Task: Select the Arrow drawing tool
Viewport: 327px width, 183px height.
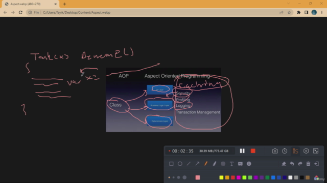Action: coord(197,164)
